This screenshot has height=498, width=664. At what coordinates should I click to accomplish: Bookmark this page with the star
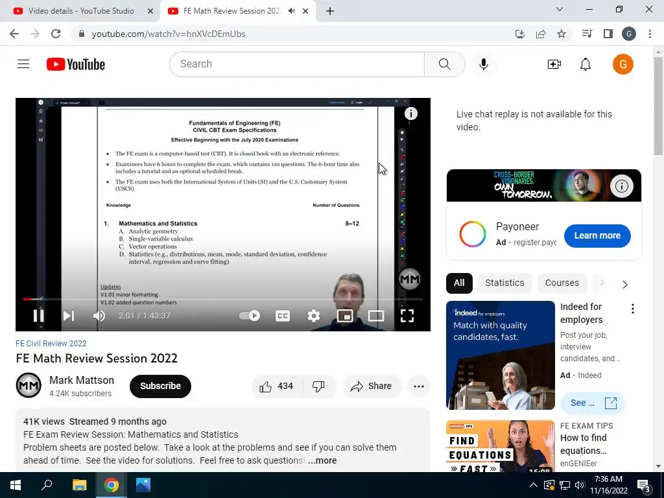[x=562, y=34]
